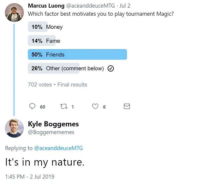Click the direct message envelope icon
Image resolution: width=200 pixels, height=182 pixels.
coord(127,106)
